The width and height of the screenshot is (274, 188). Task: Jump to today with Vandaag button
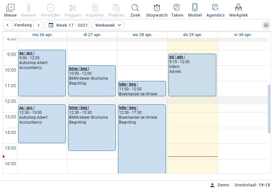[23, 25]
